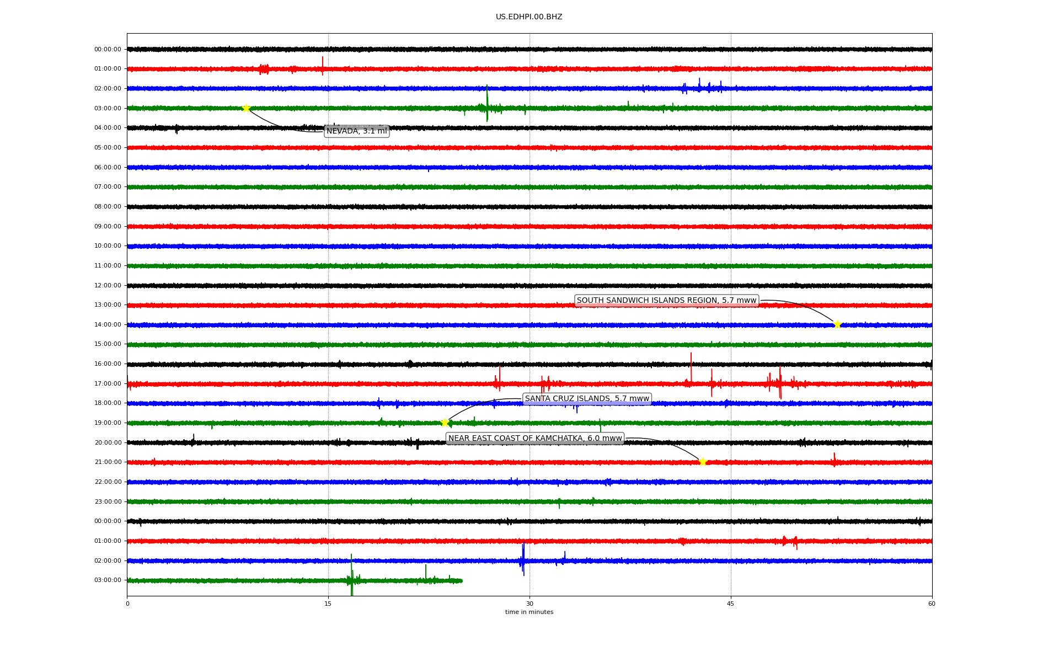Image resolution: width=1059 pixels, height=662 pixels.
Task: Click the 12:00:00 time row label
Action: pyautogui.click(x=108, y=285)
